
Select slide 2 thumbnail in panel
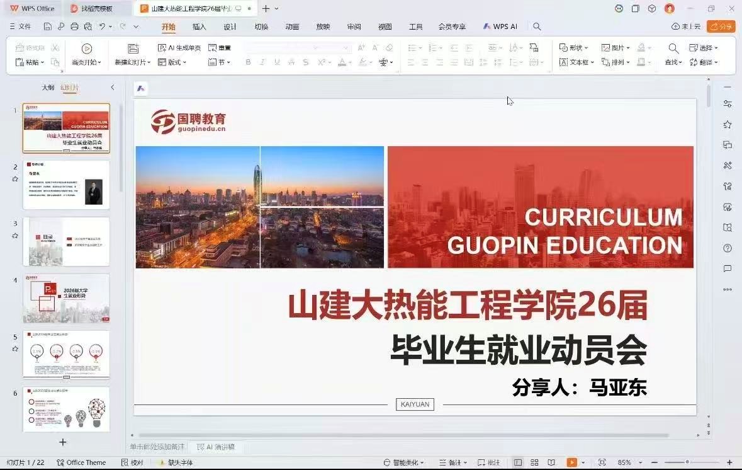66,185
